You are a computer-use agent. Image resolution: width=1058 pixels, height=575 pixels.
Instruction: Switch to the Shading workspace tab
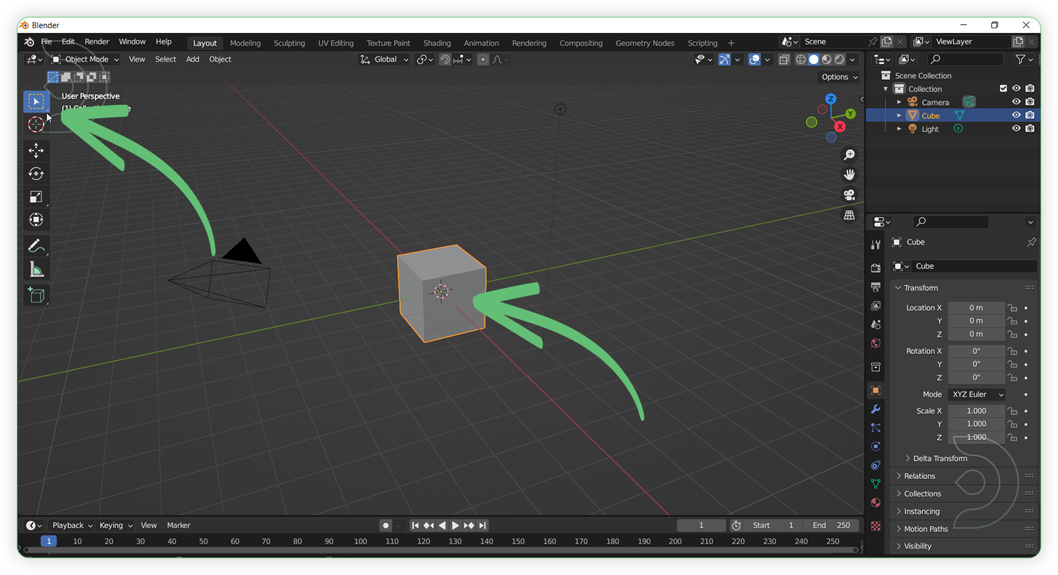(437, 43)
